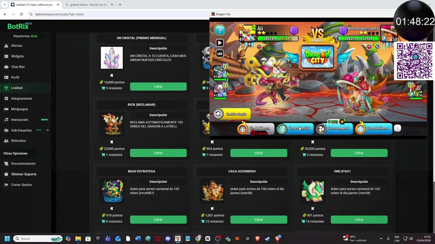This screenshot has width=435, height=244.
Task: Go back in the browser
Action: (5, 14)
